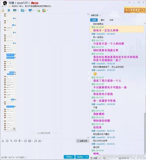Viewport: 146px width, 160px height.
Task: Click the music note icon
Action: [x=35, y=141]
